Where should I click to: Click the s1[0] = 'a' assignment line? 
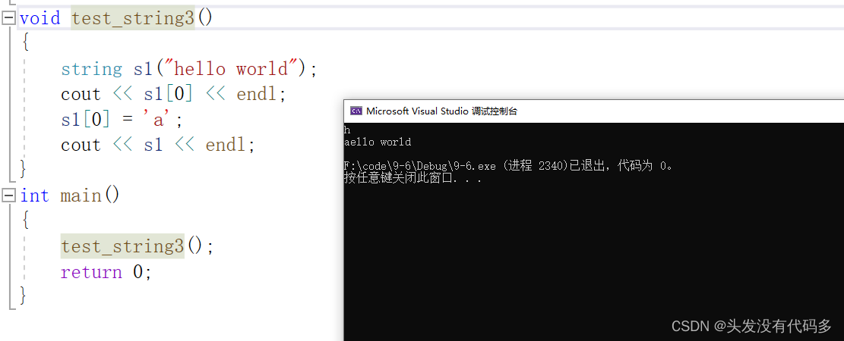click(x=122, y=120)
